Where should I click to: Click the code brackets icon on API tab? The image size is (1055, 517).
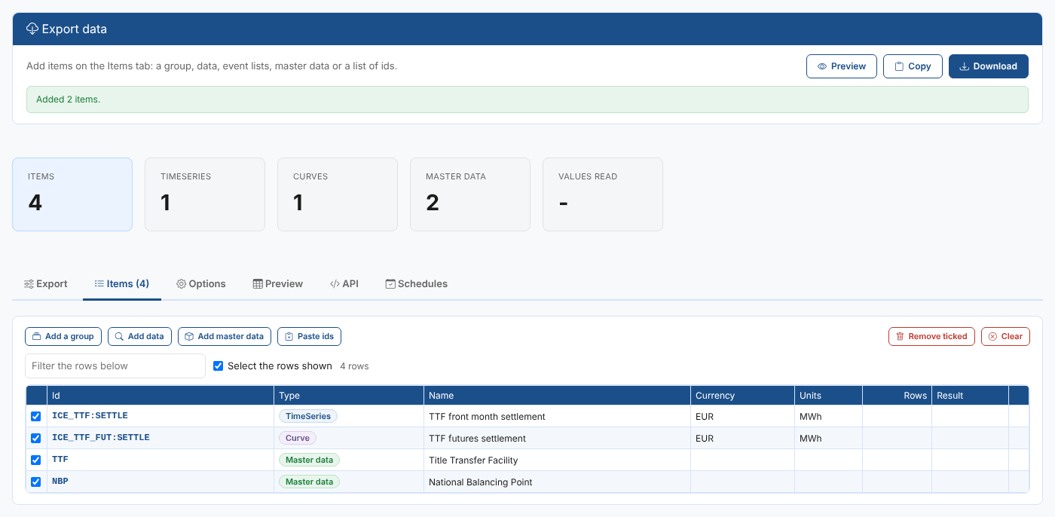(335, 284)
